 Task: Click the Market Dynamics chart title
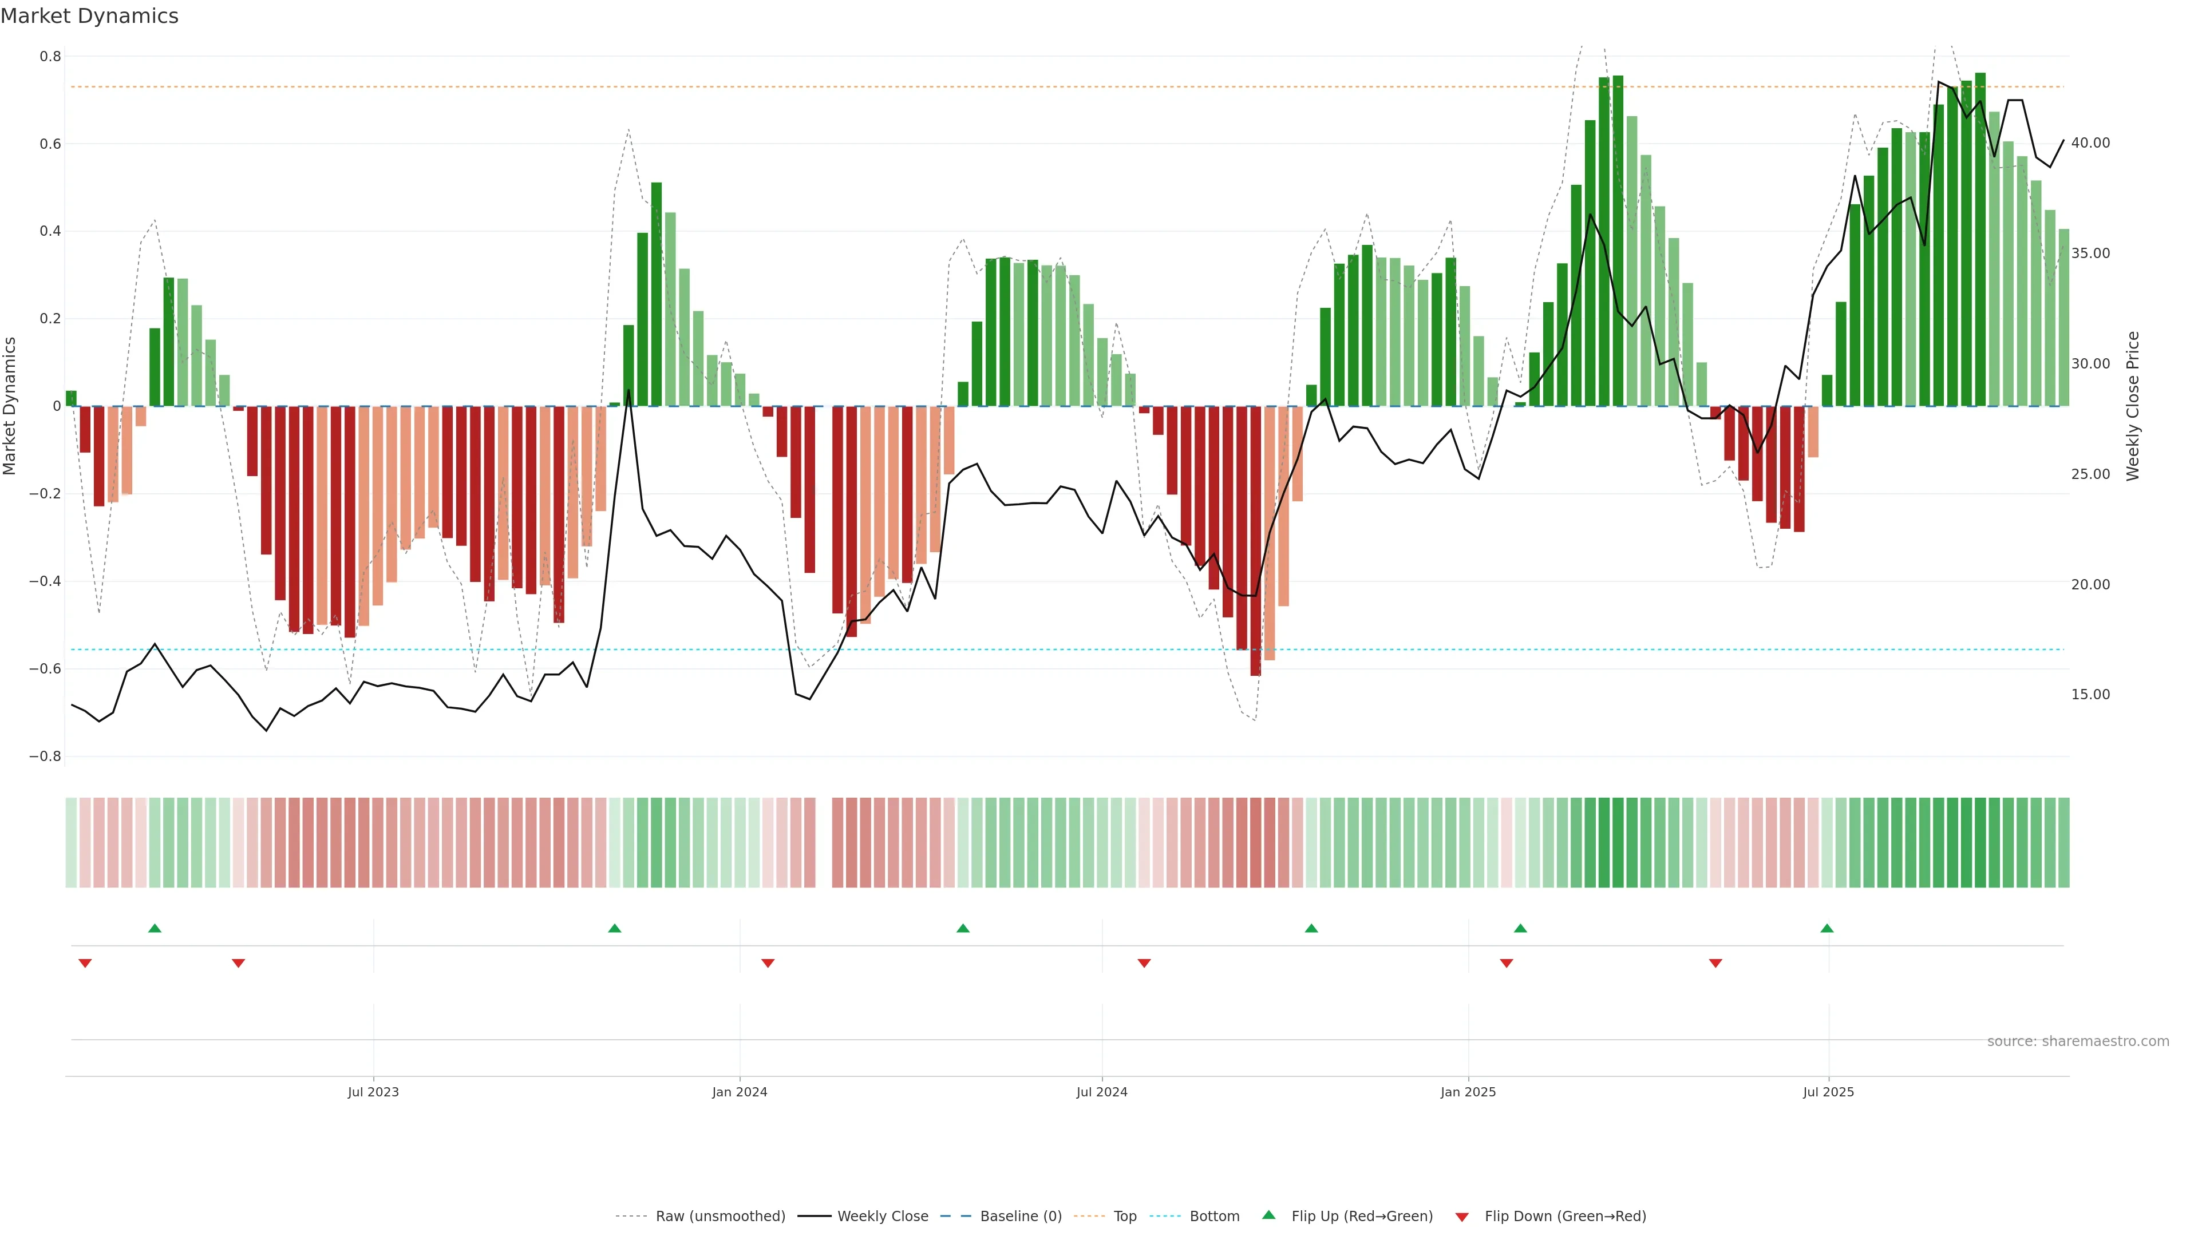point(90,16)
